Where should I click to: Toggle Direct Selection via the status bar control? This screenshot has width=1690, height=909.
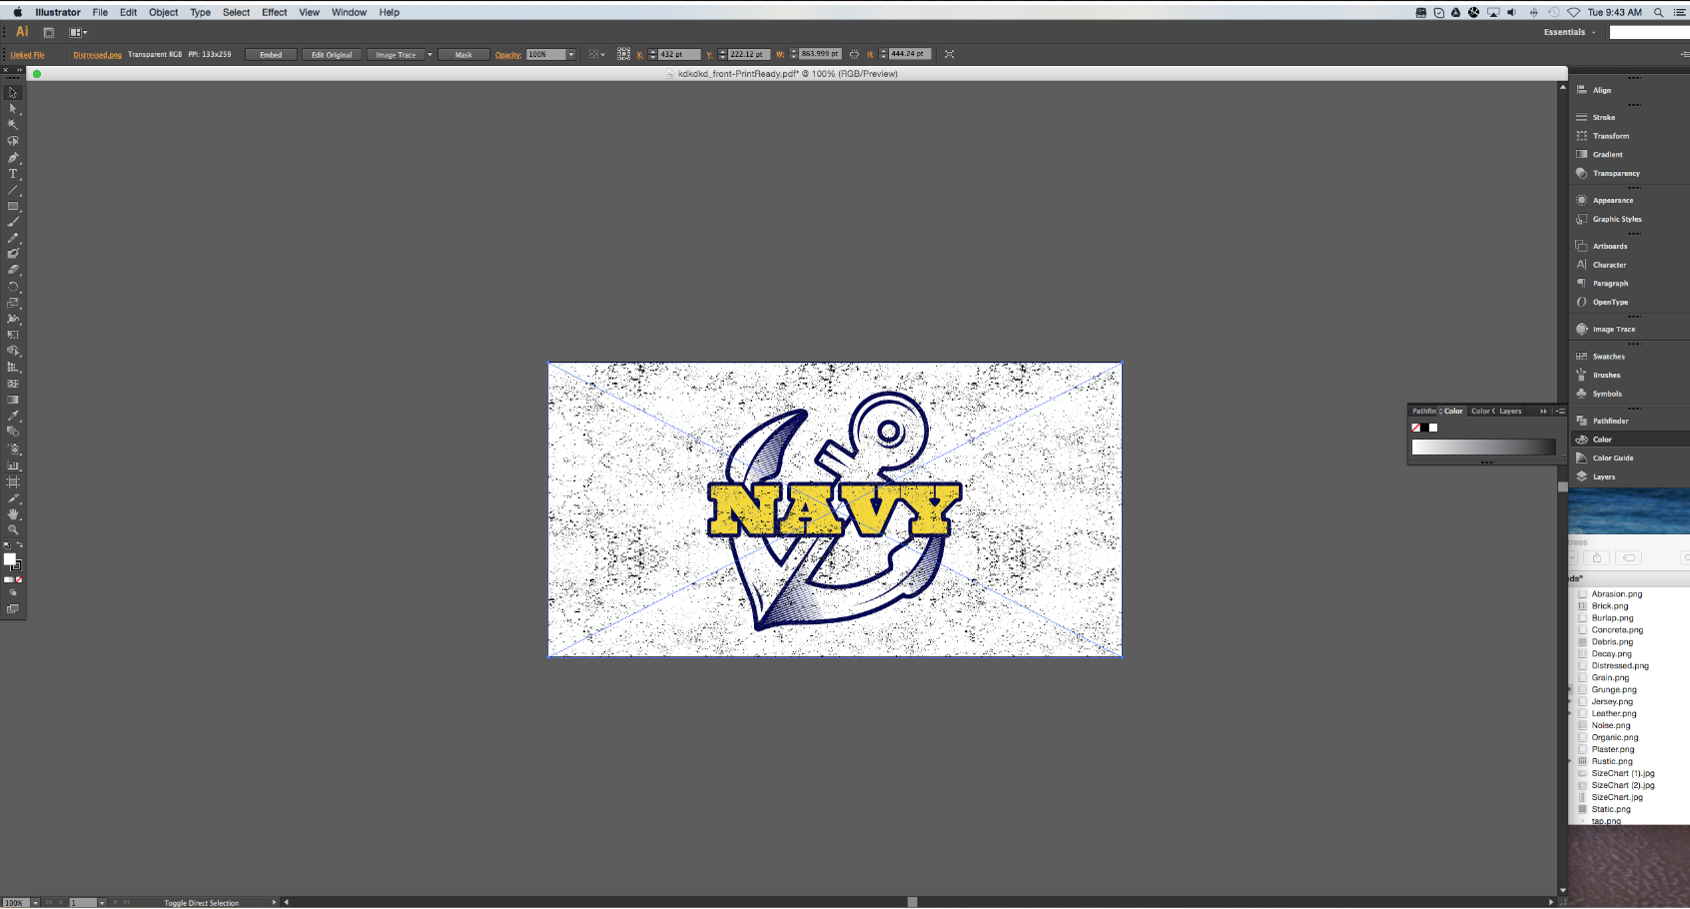click(x=200, y=903)
